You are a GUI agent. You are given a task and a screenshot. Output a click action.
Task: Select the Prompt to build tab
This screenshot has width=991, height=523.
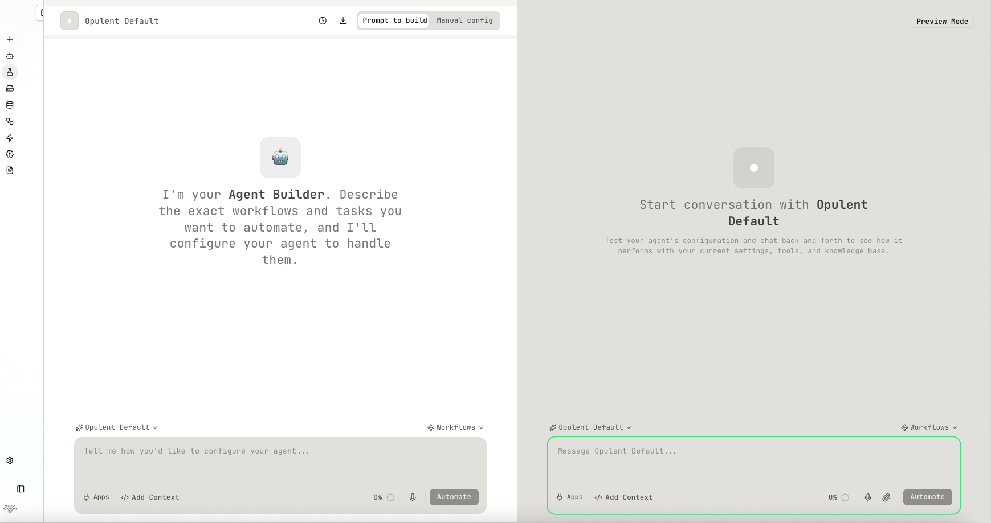[x=394, y=20]
